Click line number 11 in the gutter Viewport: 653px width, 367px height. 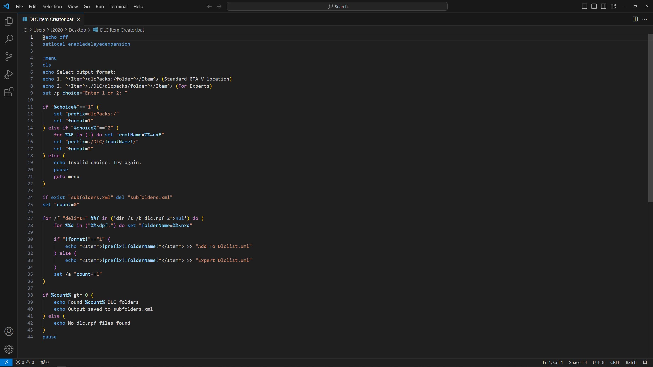[30, 107]
